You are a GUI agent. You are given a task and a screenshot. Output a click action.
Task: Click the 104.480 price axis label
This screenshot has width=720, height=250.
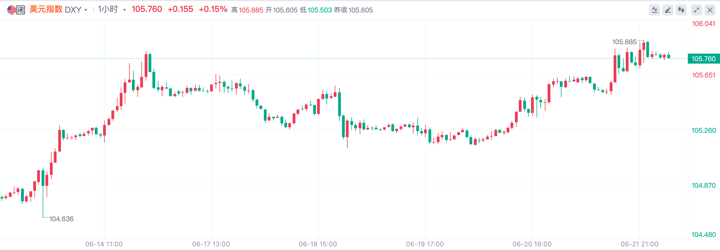(703, 235)
